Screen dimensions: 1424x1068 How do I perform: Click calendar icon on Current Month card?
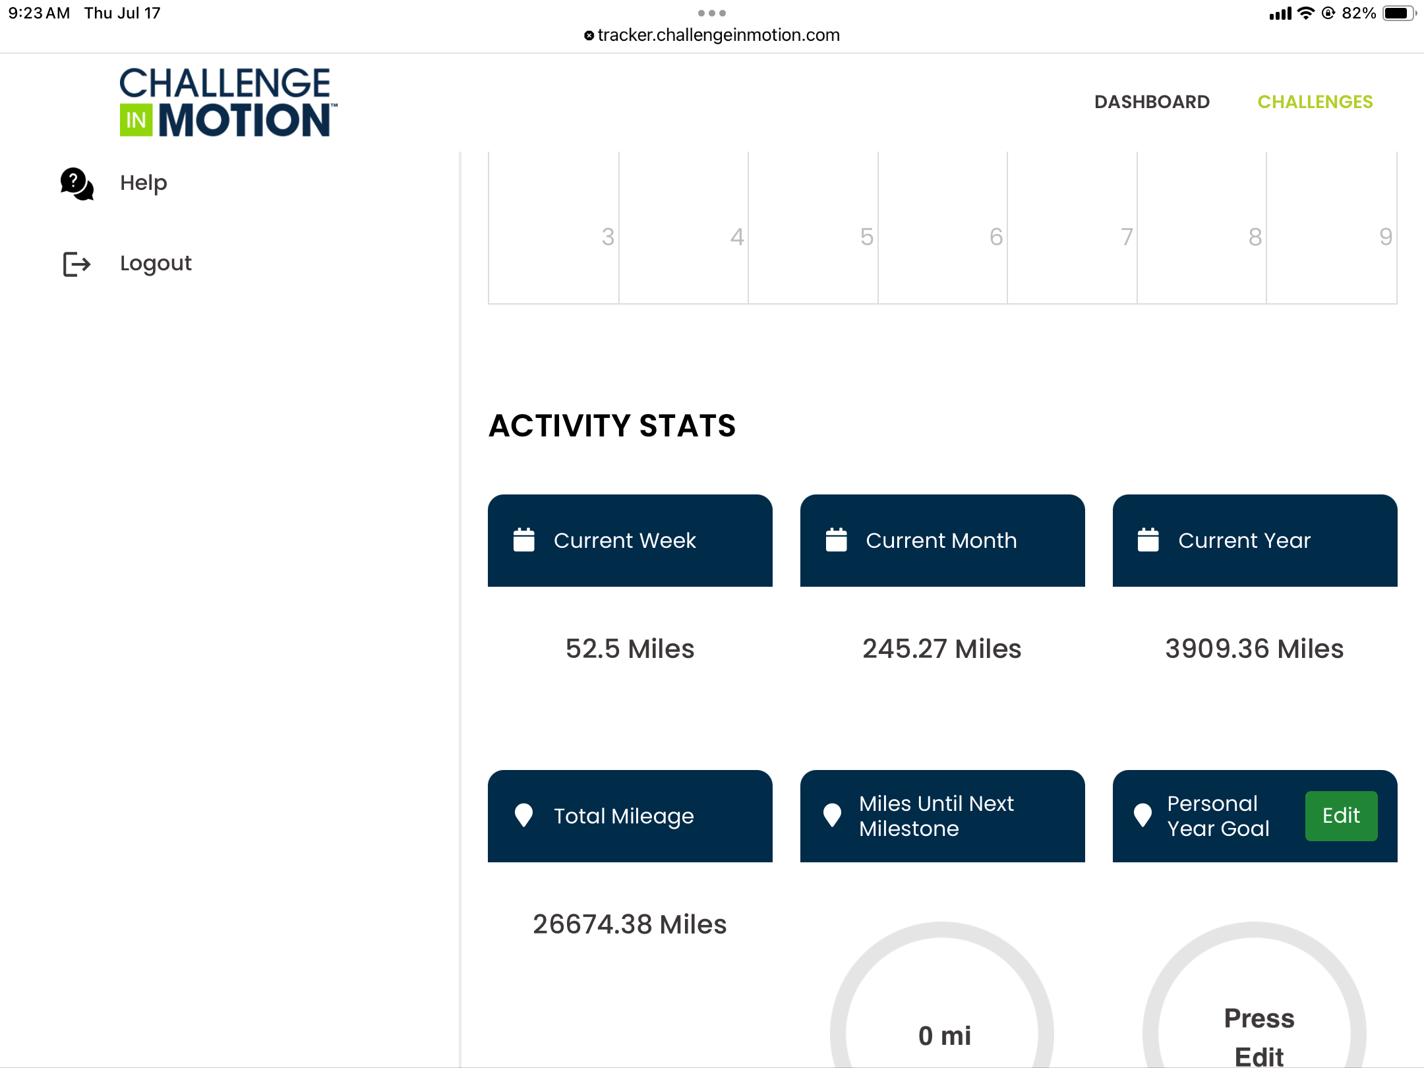pyautogui.click(x=836, y=540)
